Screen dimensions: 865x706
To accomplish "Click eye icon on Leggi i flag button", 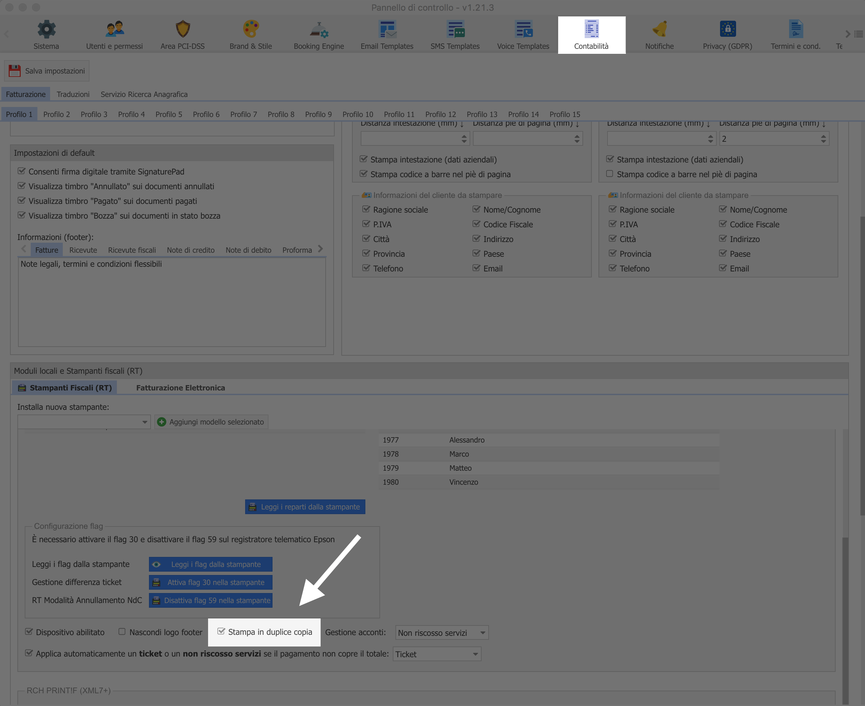I will 156,565.
